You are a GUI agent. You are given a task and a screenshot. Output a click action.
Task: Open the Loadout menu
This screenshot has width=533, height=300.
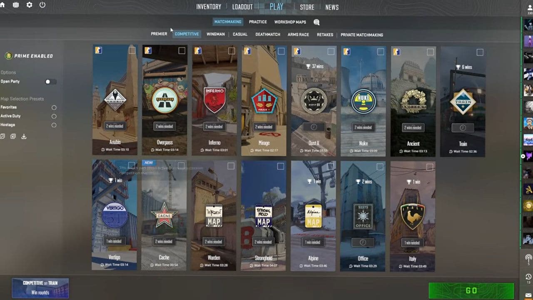coord(242,7)
